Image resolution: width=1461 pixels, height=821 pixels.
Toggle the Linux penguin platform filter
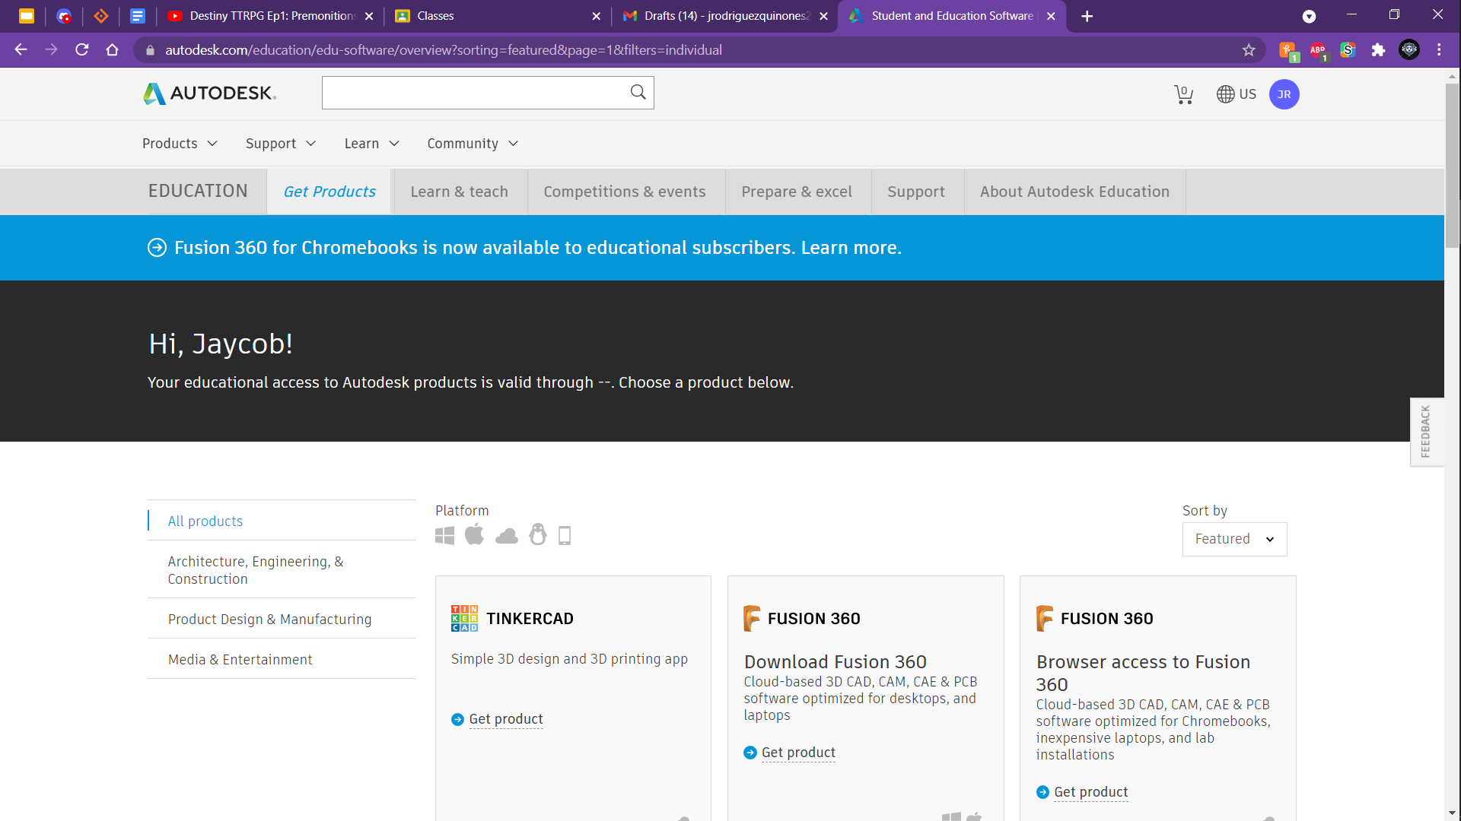click(538, 535)
